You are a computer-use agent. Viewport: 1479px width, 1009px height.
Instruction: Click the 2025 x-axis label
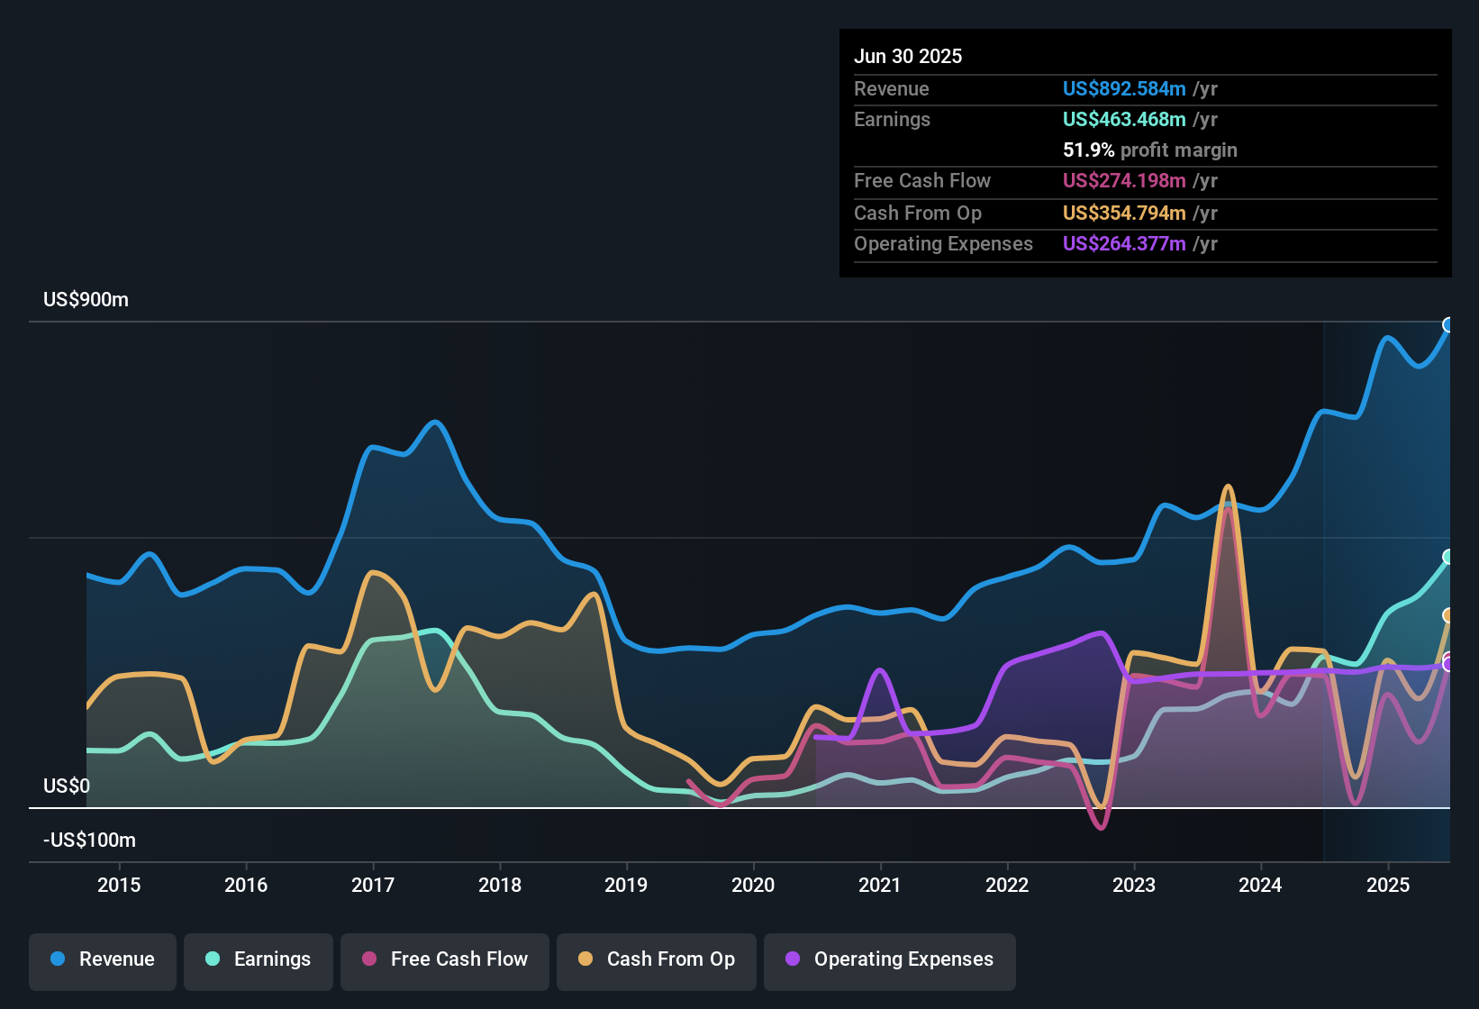[x=1388, y=885]
